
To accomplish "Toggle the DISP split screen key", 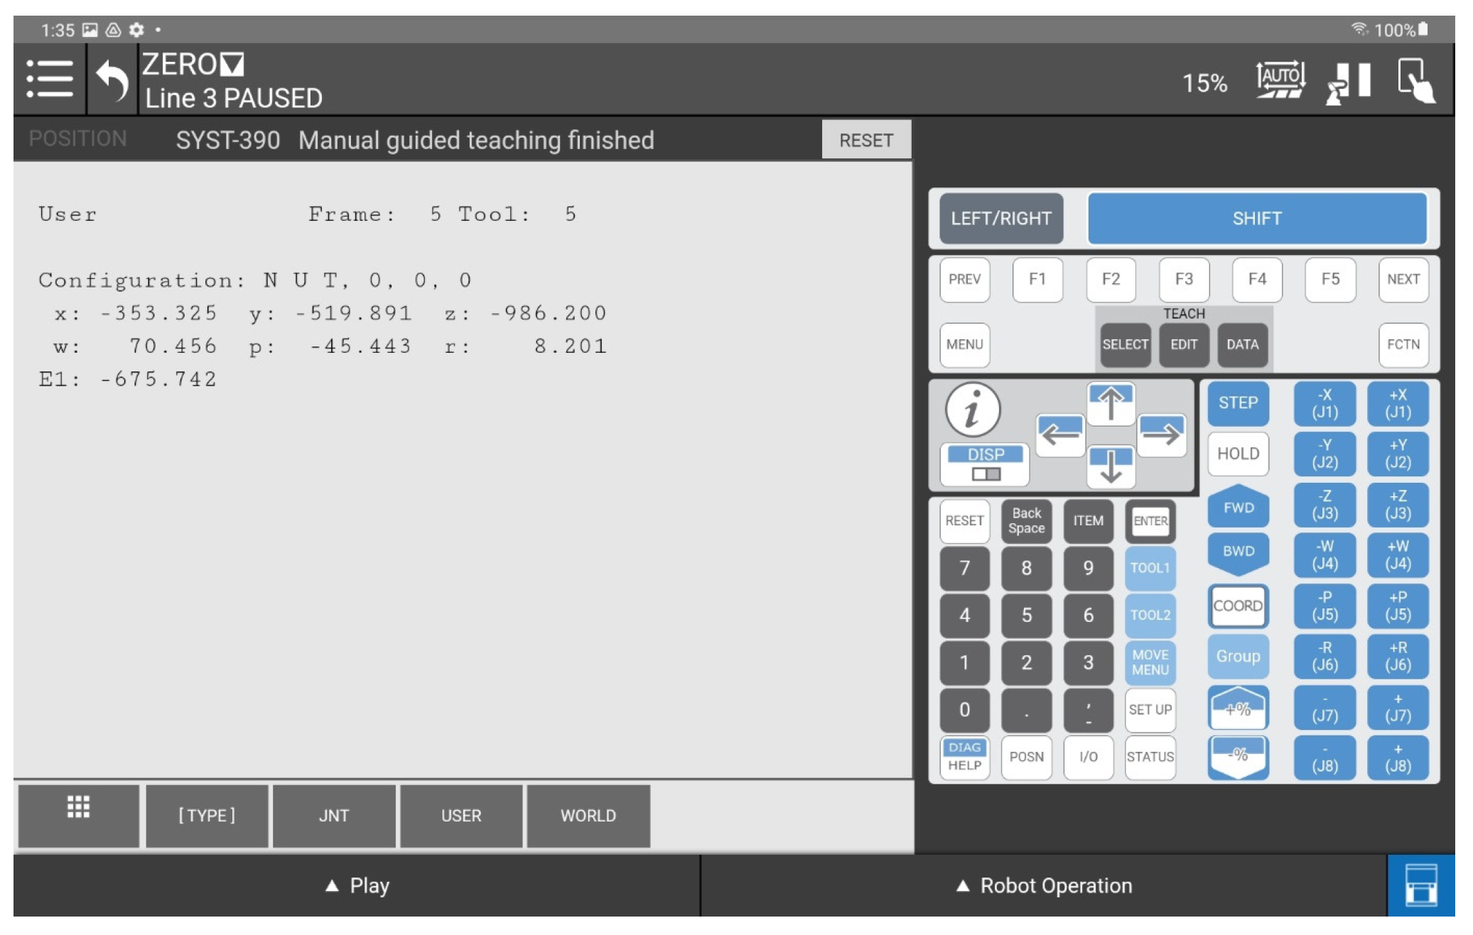I will (985, 464).
